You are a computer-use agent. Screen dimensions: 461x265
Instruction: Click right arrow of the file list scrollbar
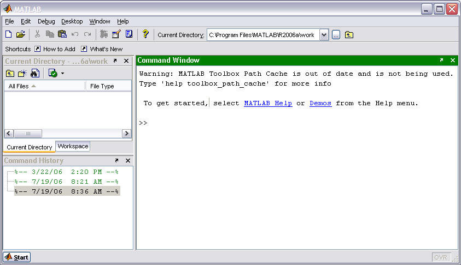126,134
